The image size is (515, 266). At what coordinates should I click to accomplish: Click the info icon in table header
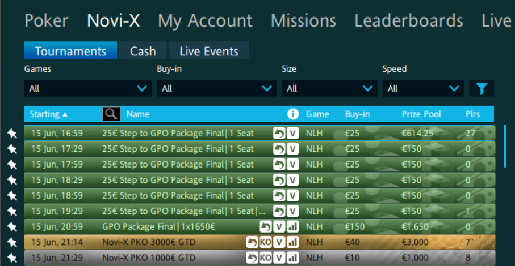tap(293, 114)
